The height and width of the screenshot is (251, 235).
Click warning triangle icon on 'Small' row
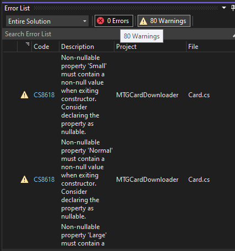point(24,95)
